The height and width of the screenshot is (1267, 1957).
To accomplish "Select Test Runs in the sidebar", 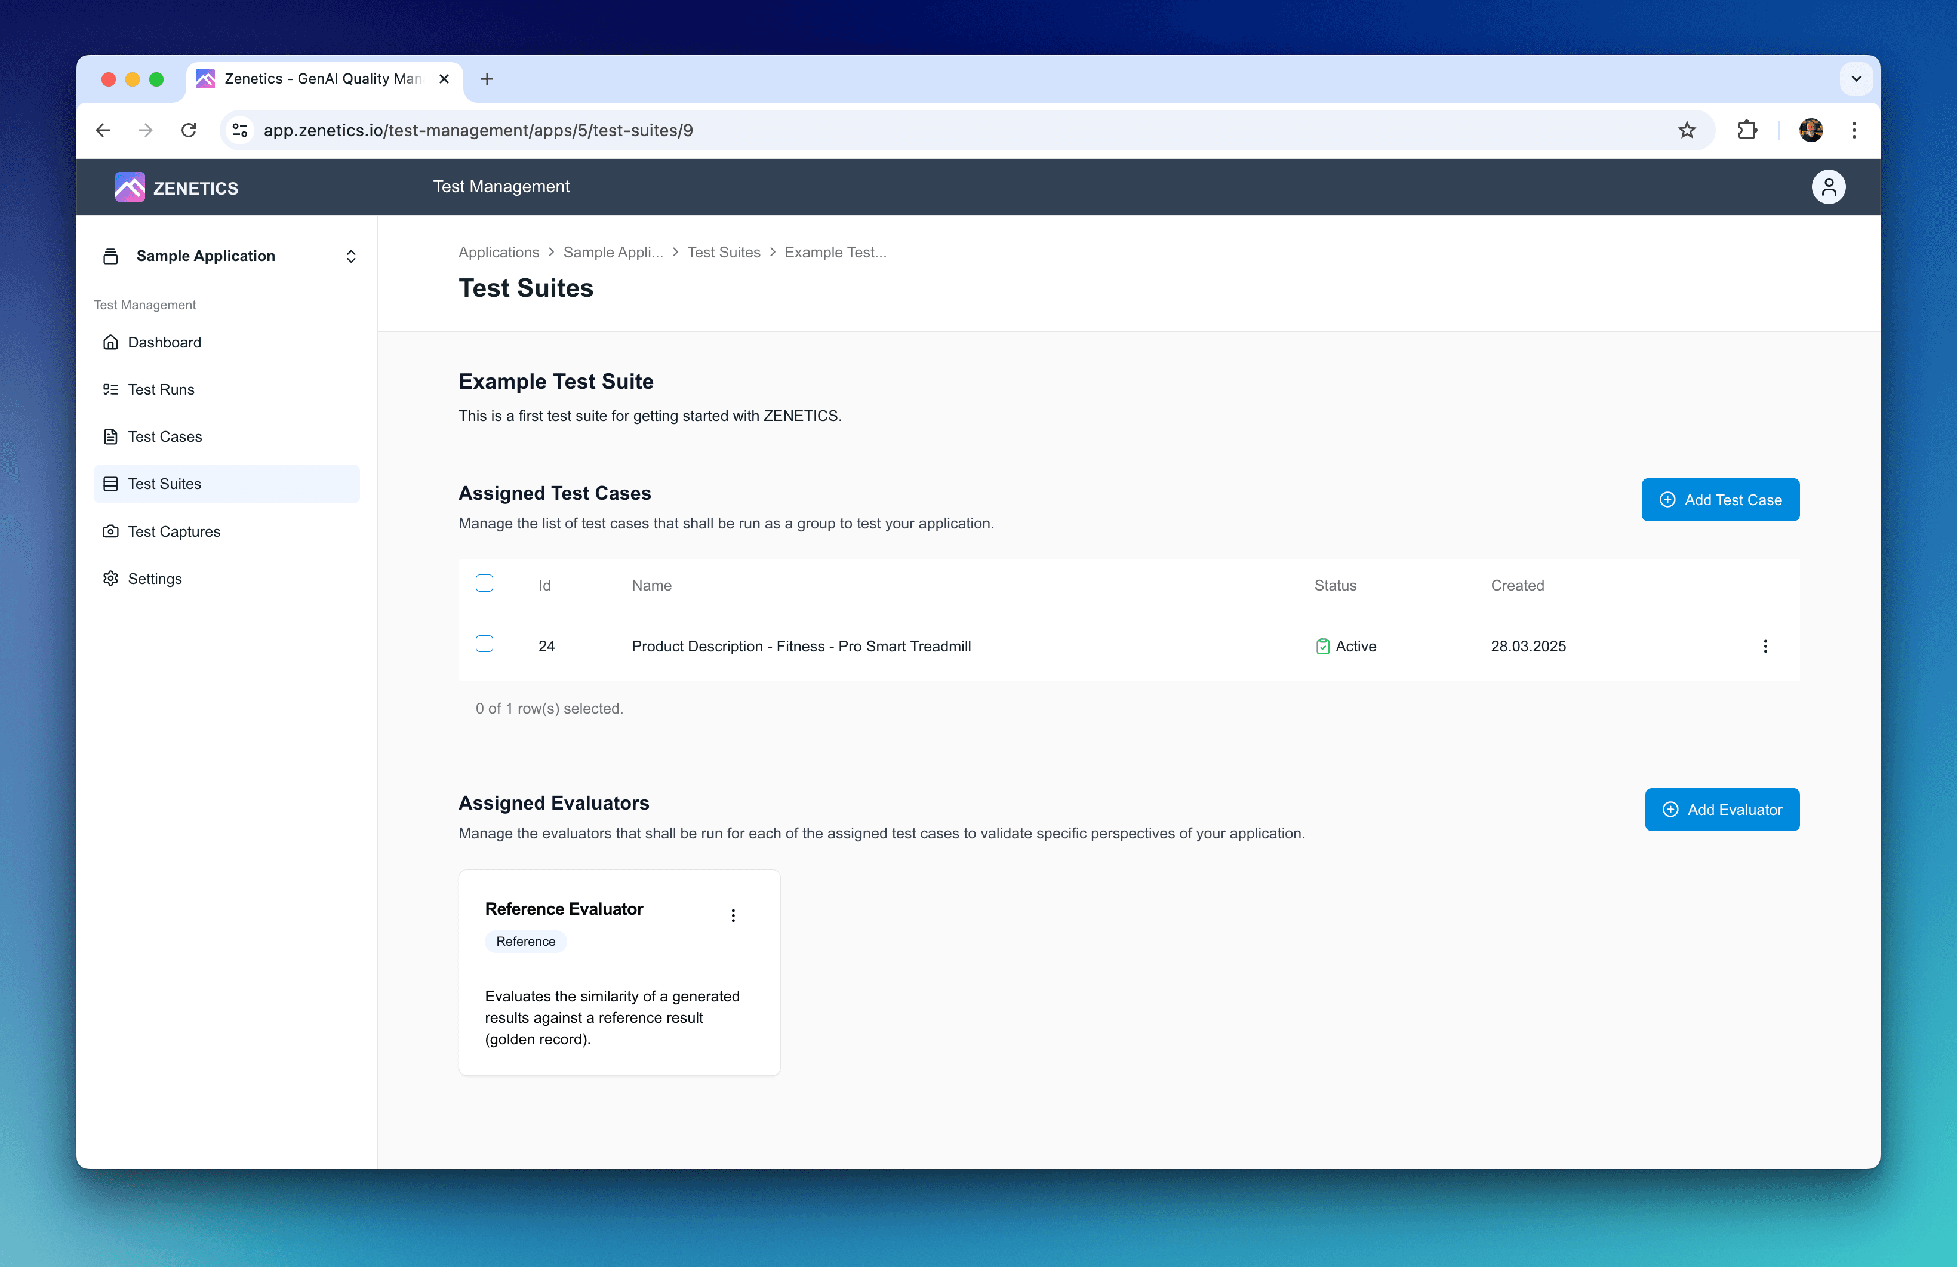I will (161, 389).
